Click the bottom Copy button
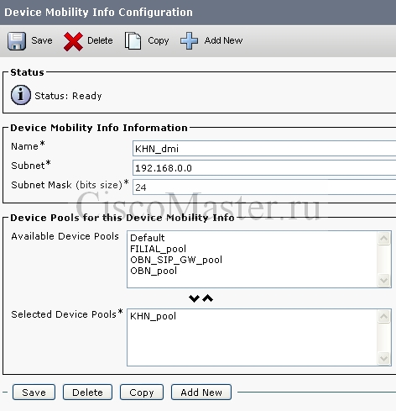Image resolution: width=396 pixels, height=411 pixels. click(x=142, y=393)
